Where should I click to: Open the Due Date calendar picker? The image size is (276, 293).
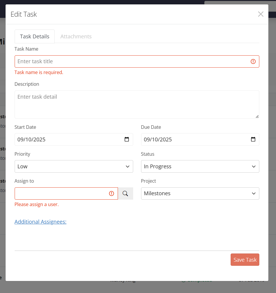click(253, 139)
